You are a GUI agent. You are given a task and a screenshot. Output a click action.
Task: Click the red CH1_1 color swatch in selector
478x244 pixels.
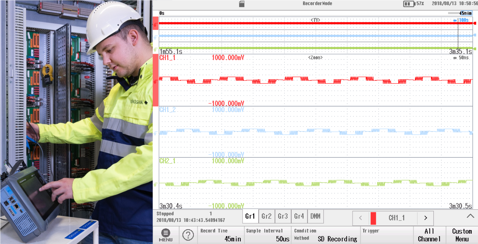coord(373,218)
